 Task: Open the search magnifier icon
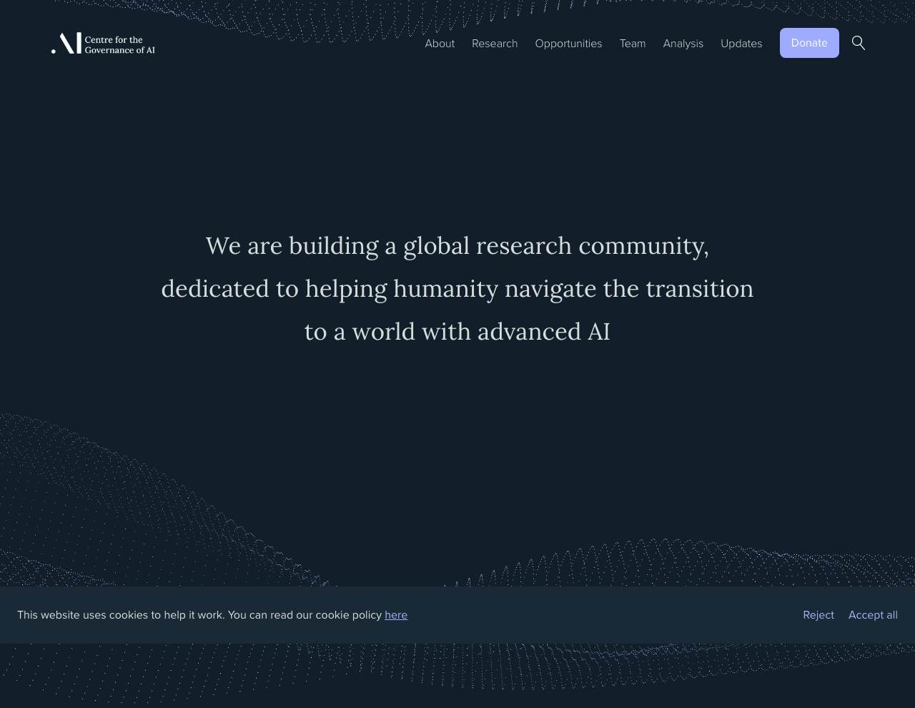(x=859, y=43)
